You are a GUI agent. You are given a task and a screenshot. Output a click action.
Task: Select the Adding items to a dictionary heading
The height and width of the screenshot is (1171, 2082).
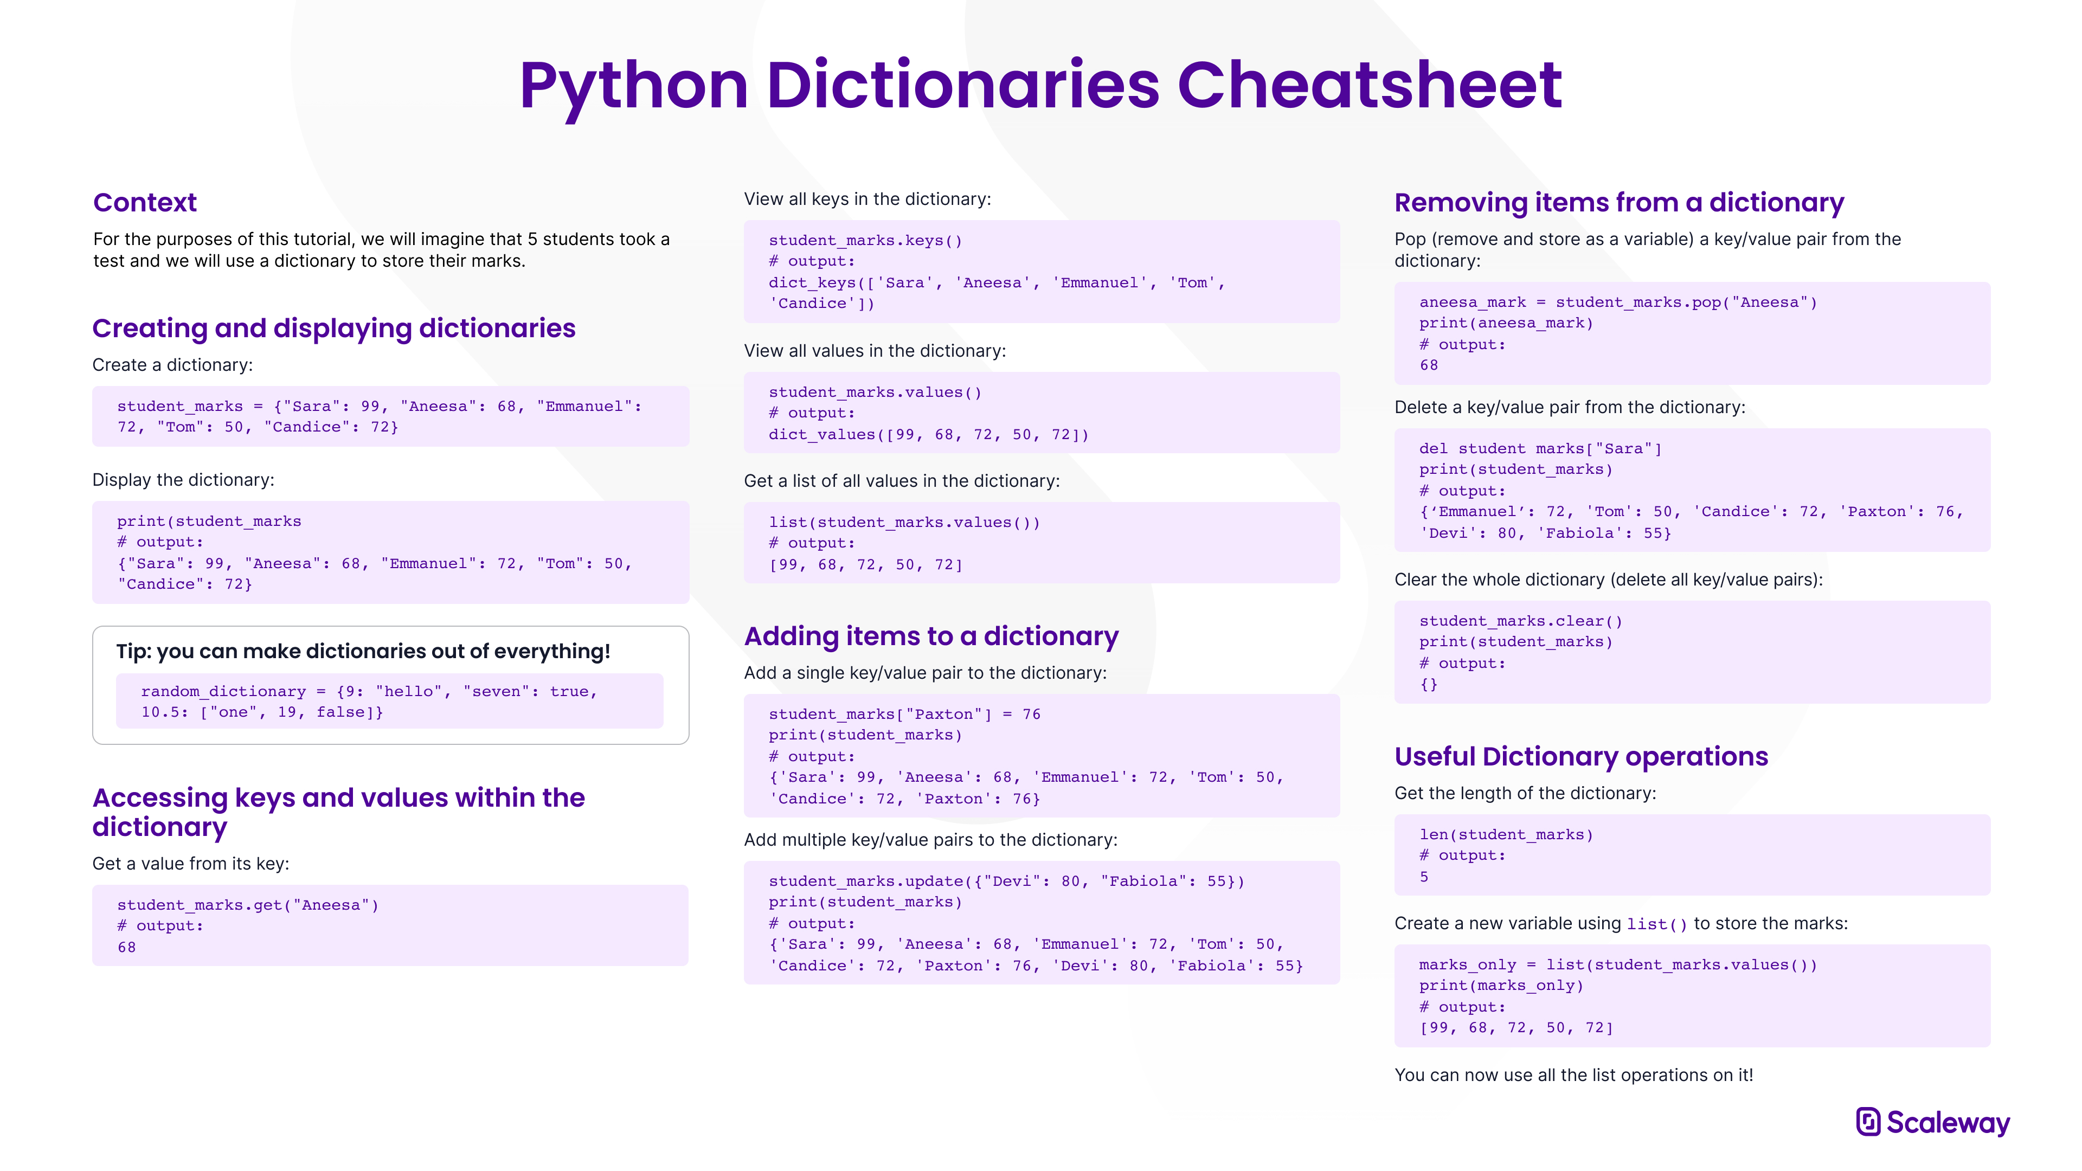click(x=931, y=636)
